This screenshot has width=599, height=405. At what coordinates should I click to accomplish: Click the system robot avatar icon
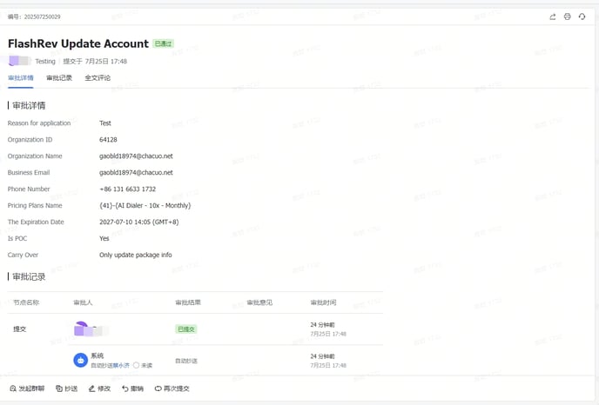coord(81,360)
